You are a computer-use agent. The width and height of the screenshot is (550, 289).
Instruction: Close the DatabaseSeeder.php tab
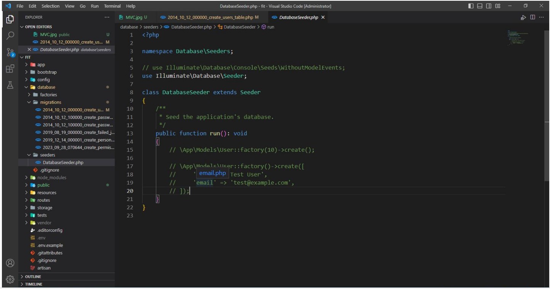(323, 18)
